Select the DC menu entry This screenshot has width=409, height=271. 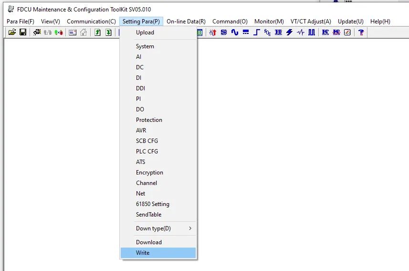tap(158, 67)
